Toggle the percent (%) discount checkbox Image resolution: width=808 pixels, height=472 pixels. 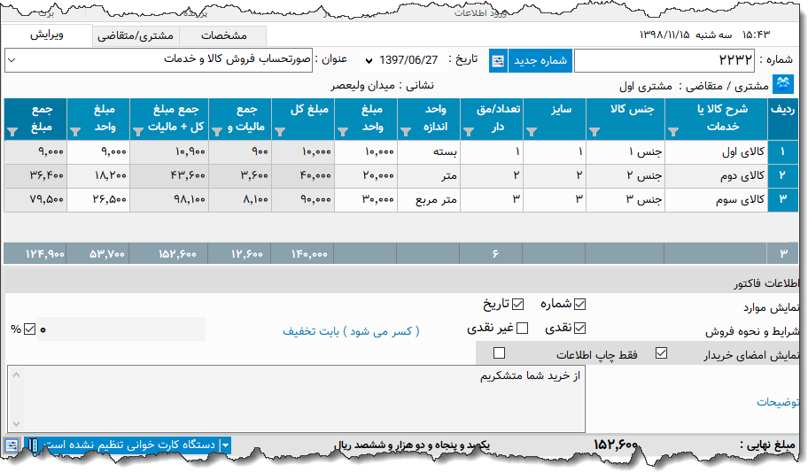pyautogui.click(x=29, y=329)
